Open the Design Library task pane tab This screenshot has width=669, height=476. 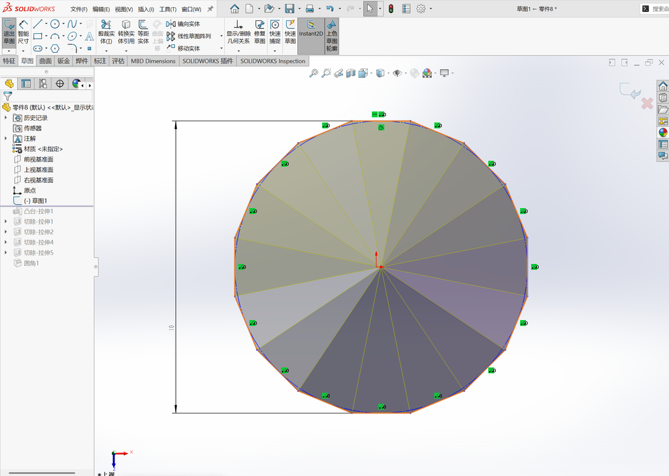[x=662, y=98]
